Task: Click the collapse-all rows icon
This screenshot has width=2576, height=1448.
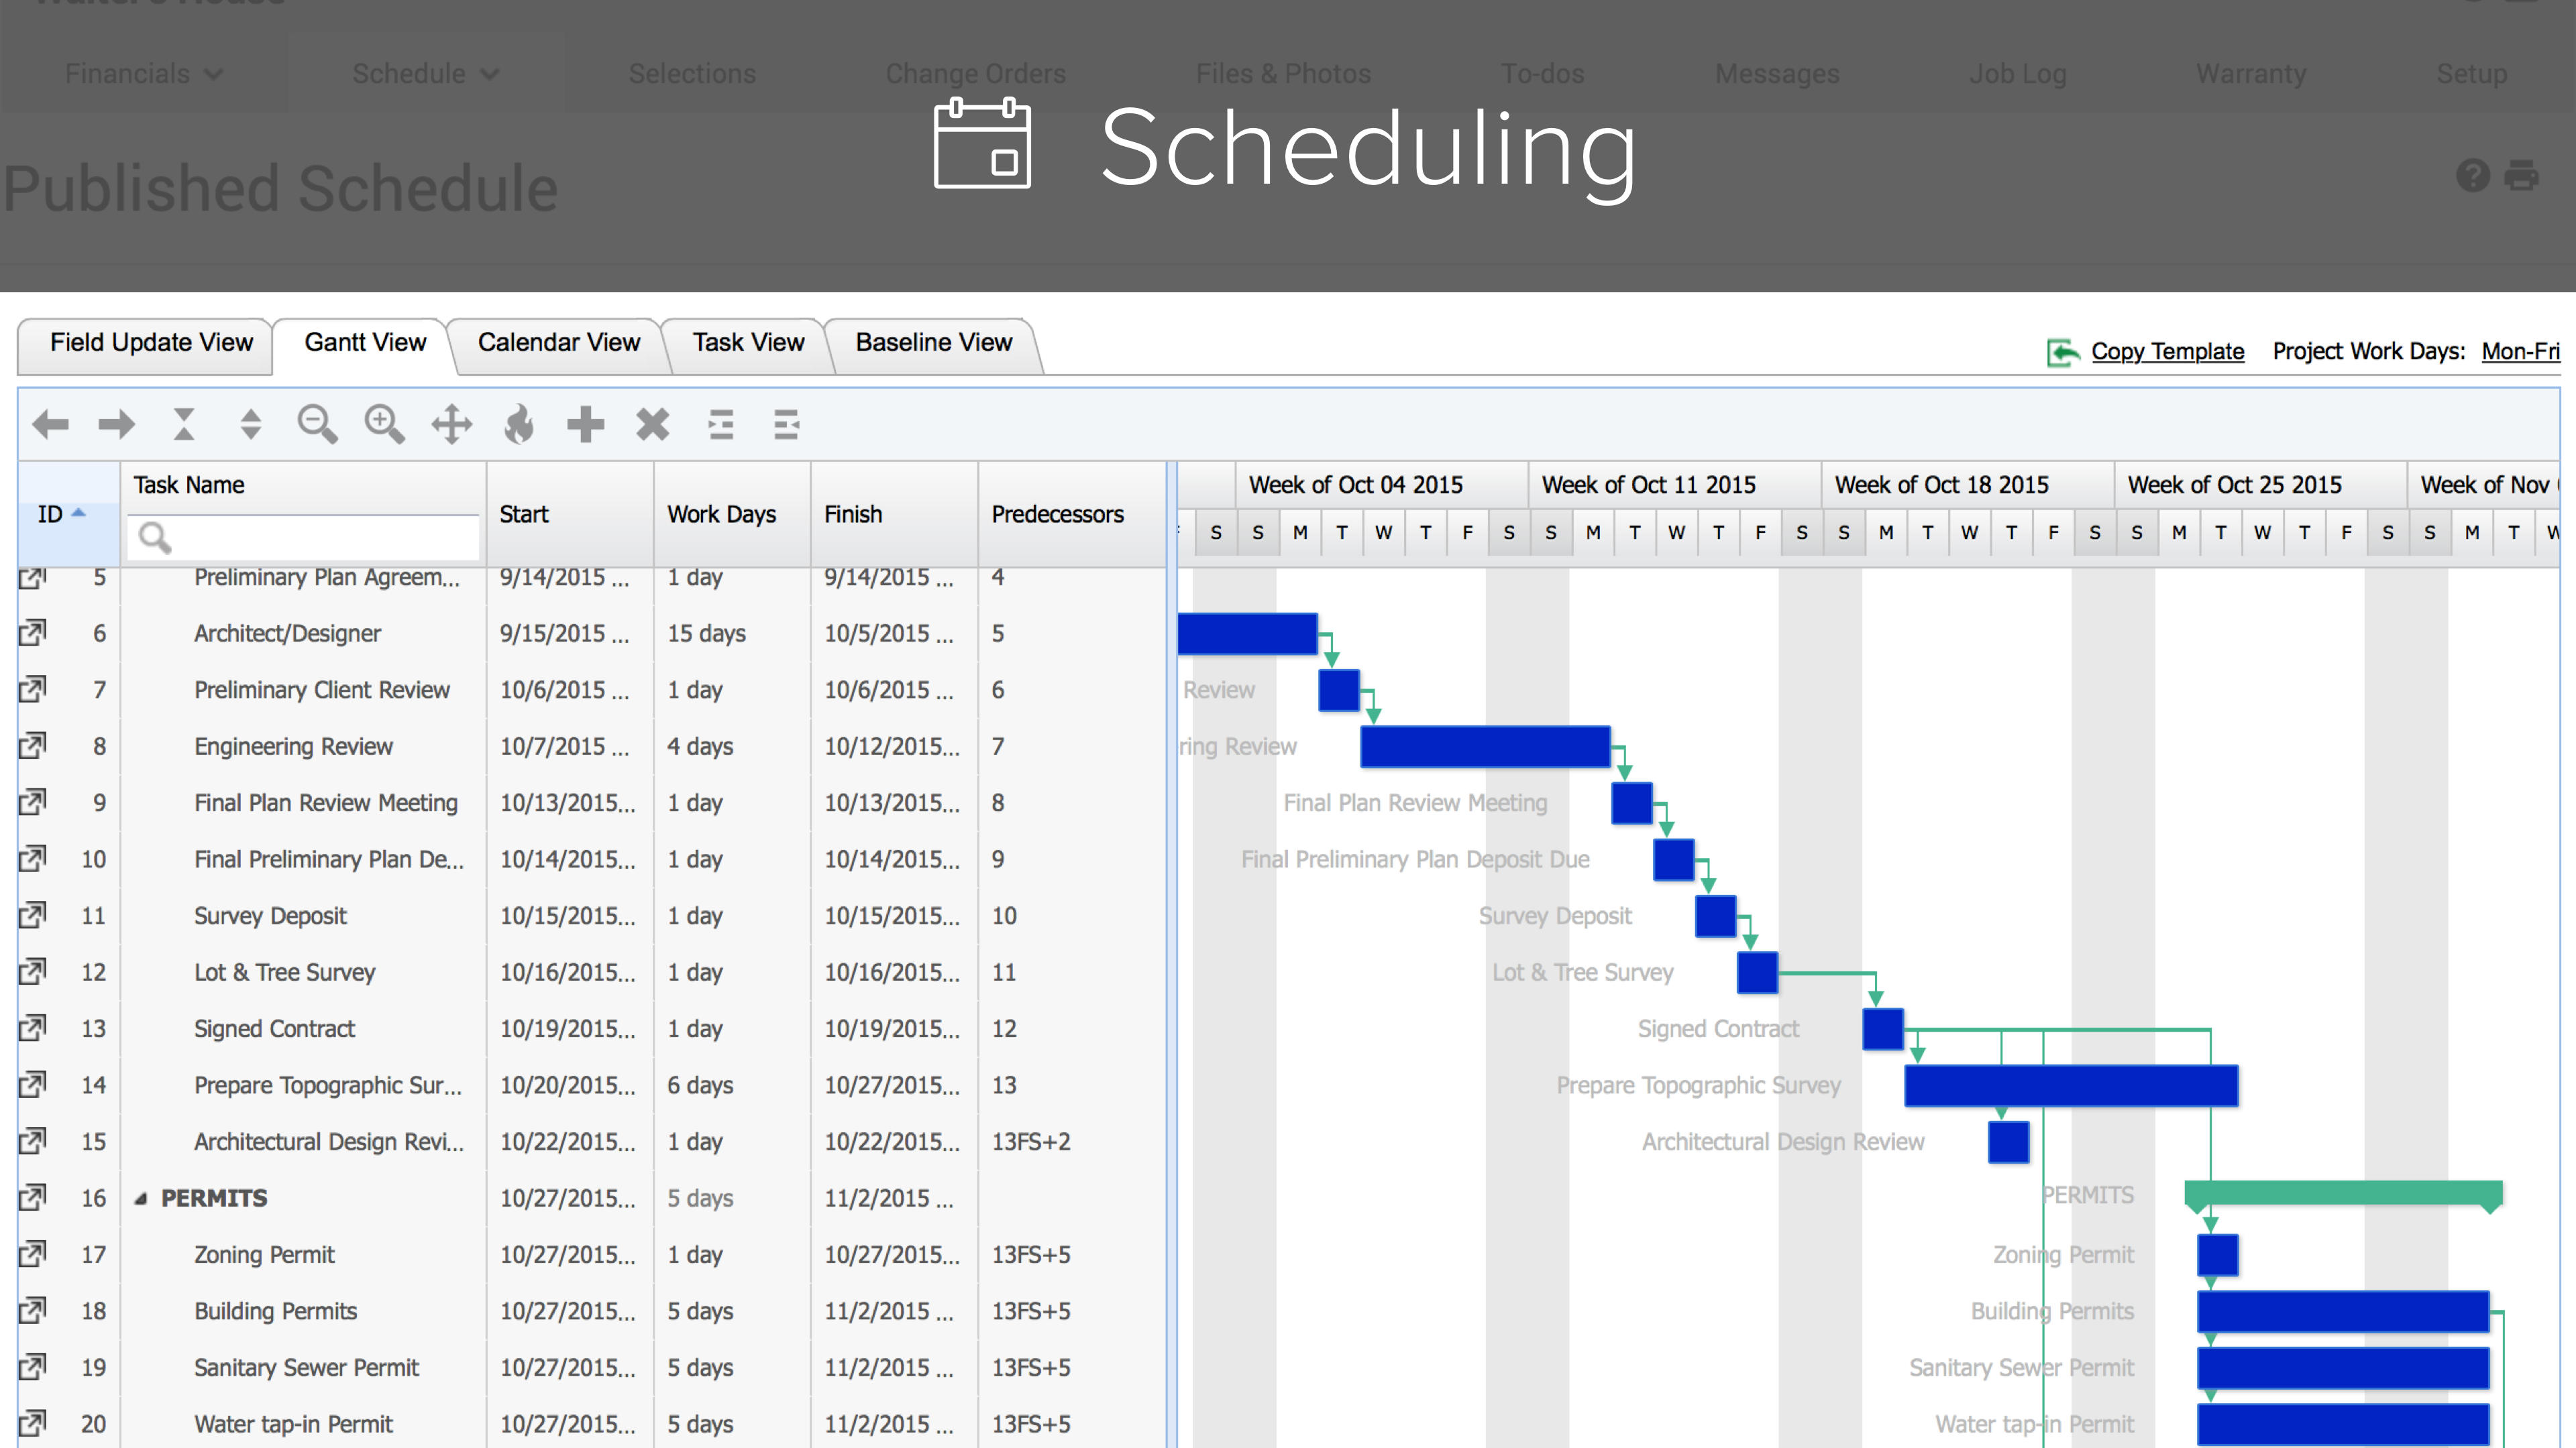Action: click(184, 425)
